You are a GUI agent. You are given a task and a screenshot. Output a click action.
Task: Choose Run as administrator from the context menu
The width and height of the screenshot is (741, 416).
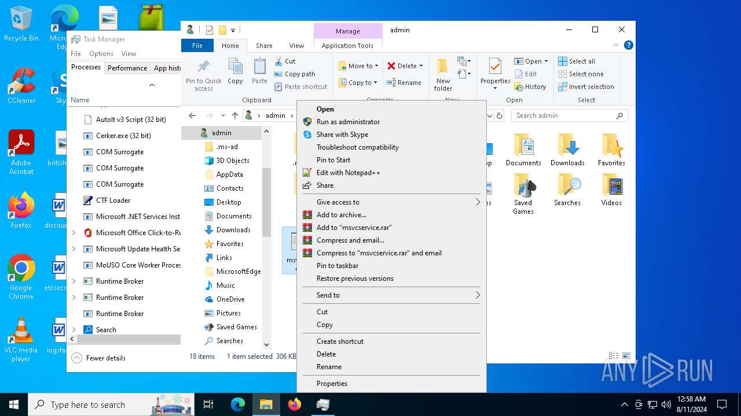tap(391, 122)
